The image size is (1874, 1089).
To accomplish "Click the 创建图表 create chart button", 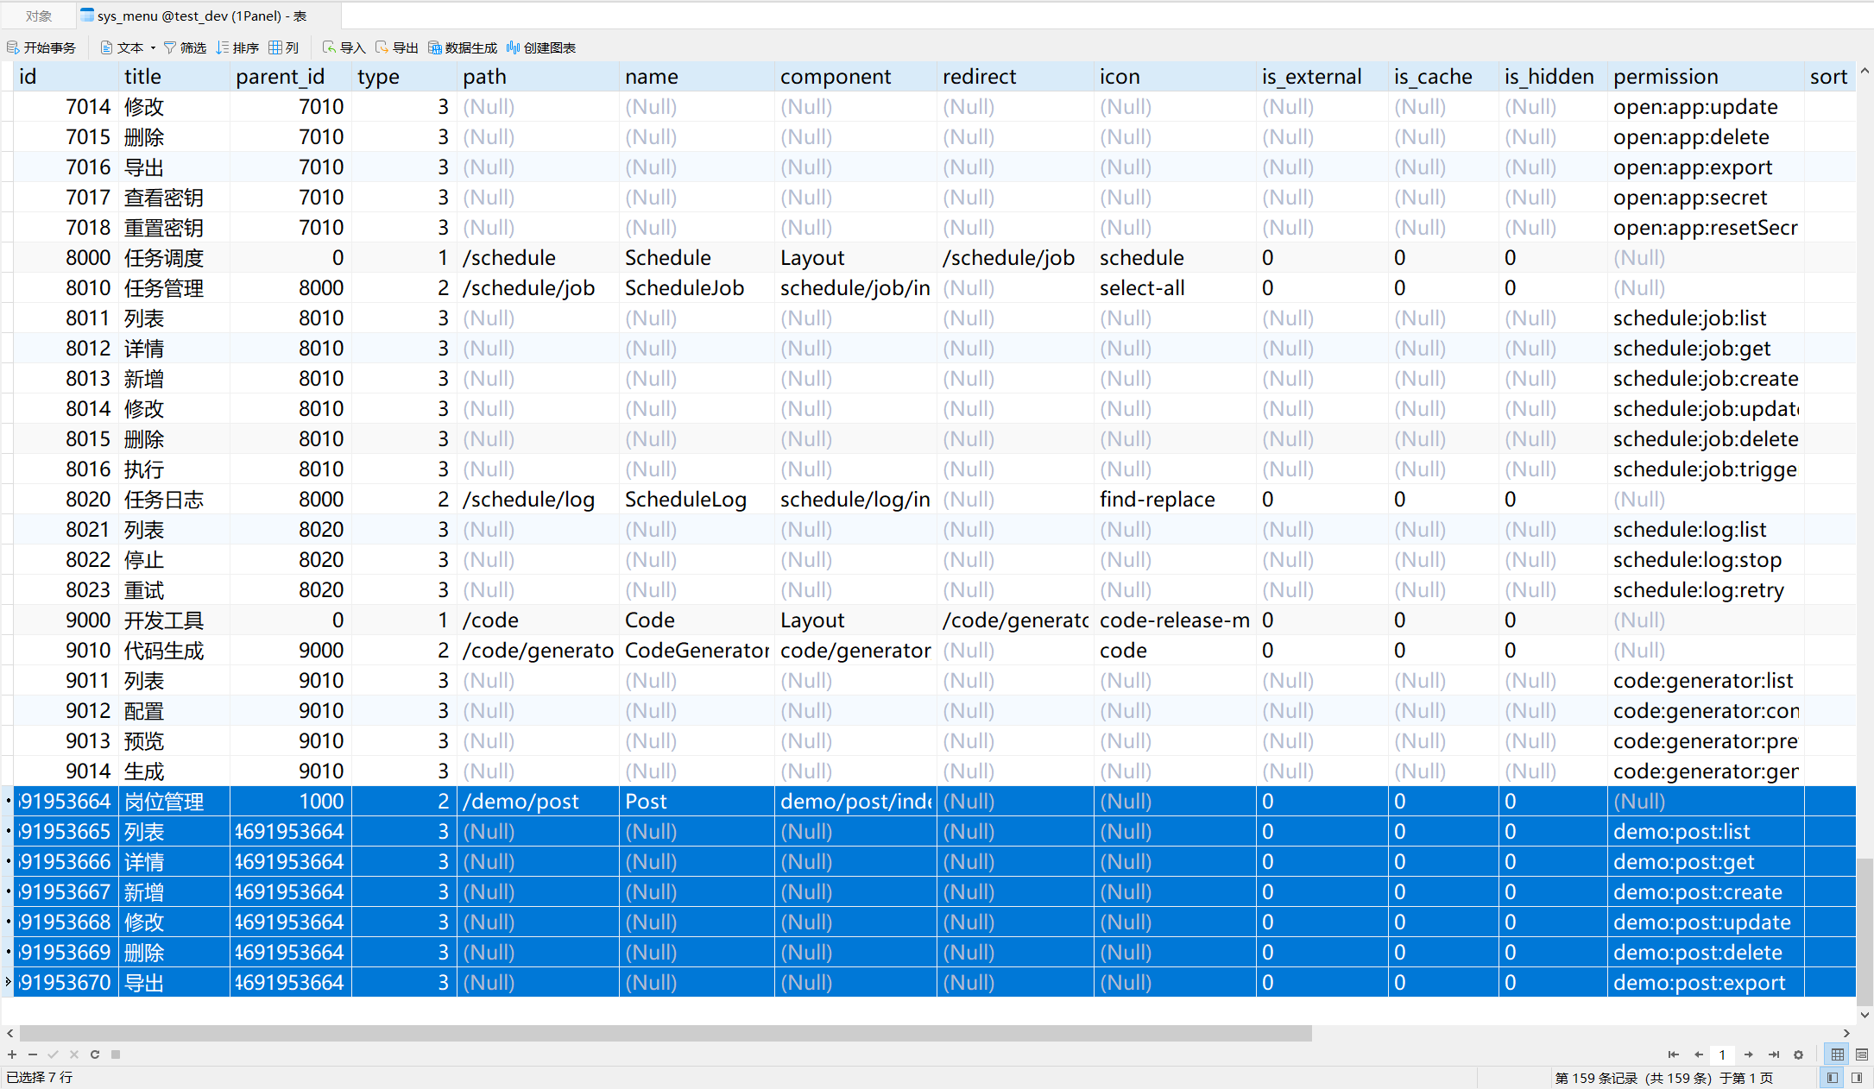I will point(541,47).
